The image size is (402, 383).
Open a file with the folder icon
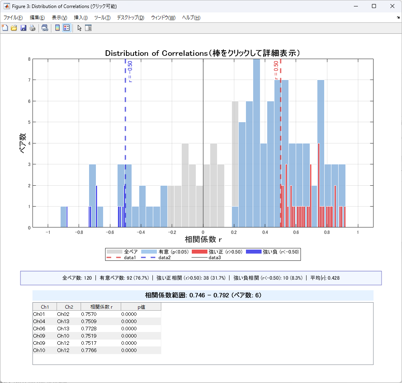[x=14, y=28]
